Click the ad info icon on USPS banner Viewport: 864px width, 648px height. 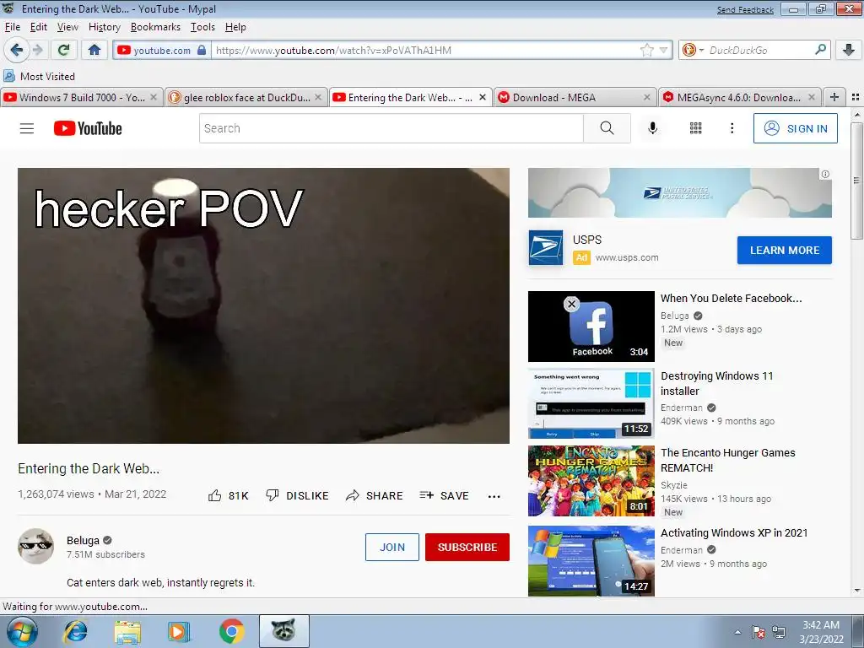[x=825, y=174]
